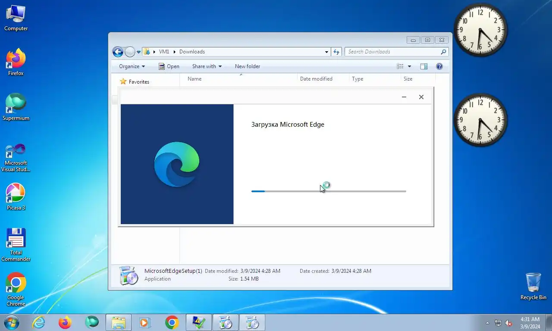Click the MicrosoftEdgeSetup(1) file icon in details pane
The width and height of the screenshot is (552, 331).
(129, 275)
